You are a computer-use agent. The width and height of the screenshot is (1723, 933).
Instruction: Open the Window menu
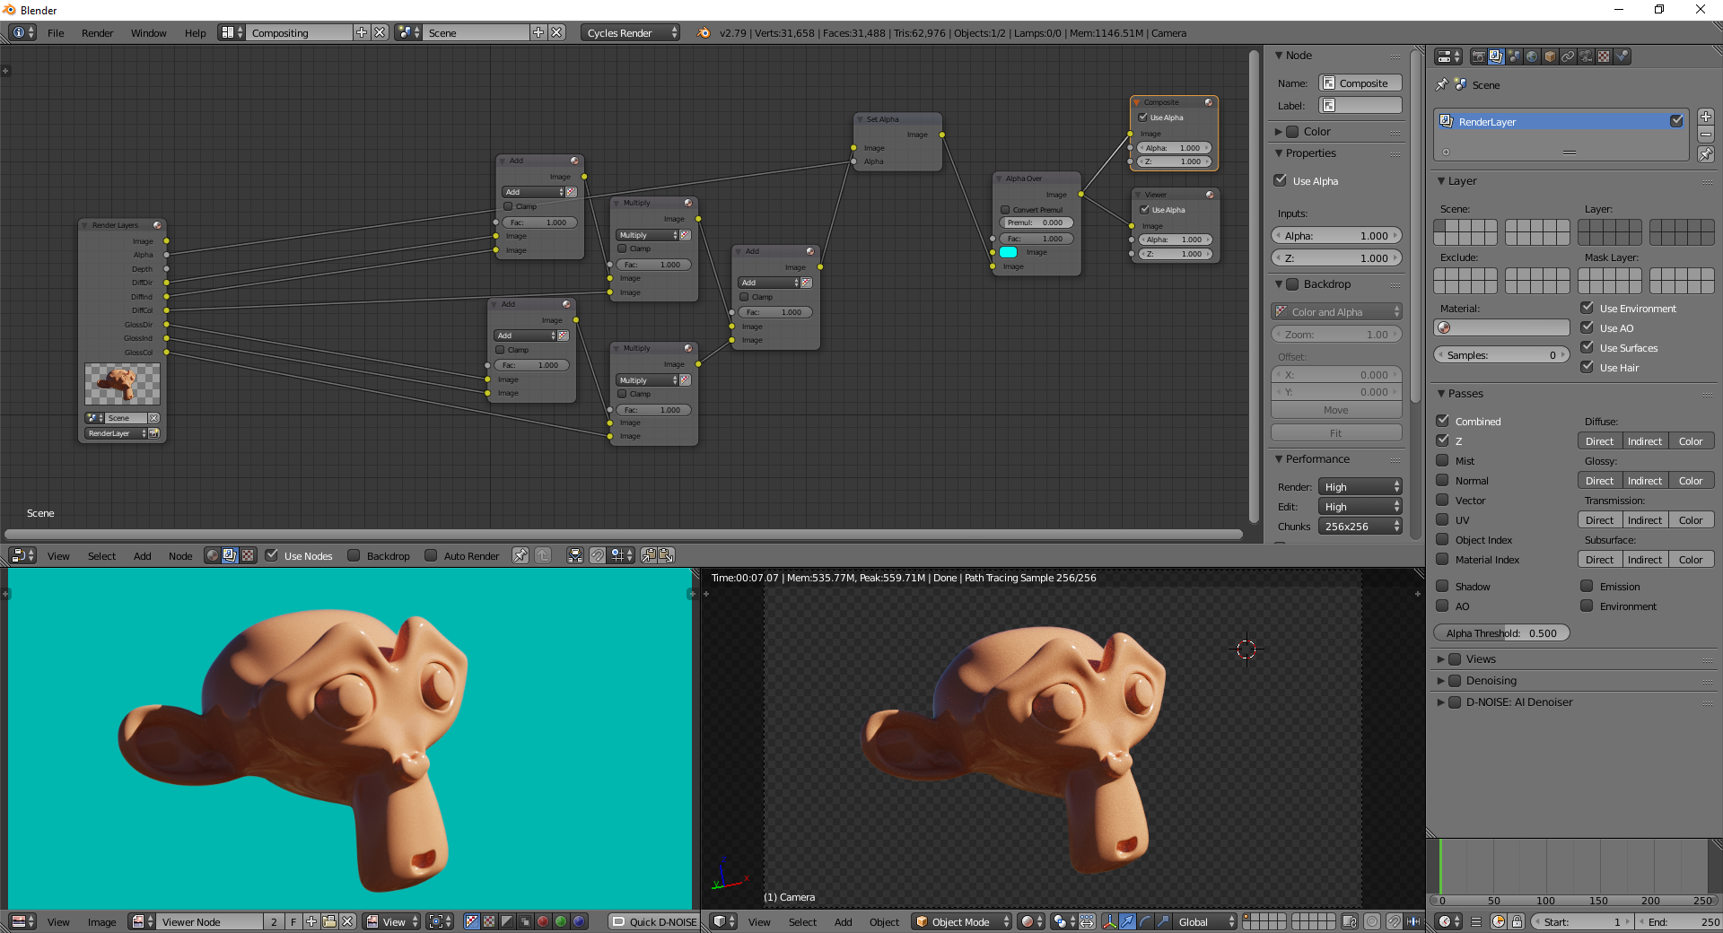(148, 32)
